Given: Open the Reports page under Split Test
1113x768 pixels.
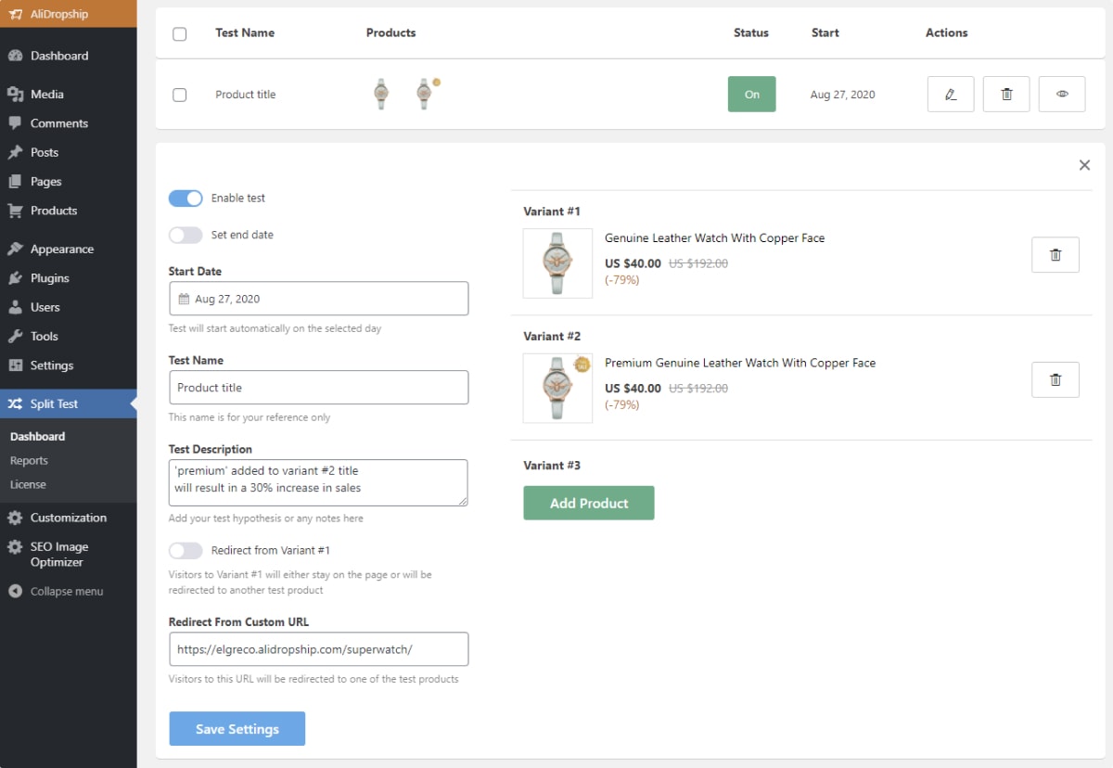Looking at the screenshot, I should pyautogui.click(x=29, y=460).
